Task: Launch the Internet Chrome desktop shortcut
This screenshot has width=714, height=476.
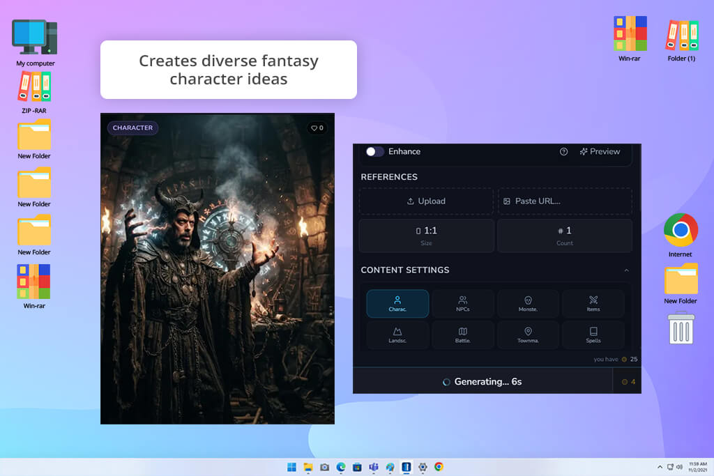Action: [681, 235]
